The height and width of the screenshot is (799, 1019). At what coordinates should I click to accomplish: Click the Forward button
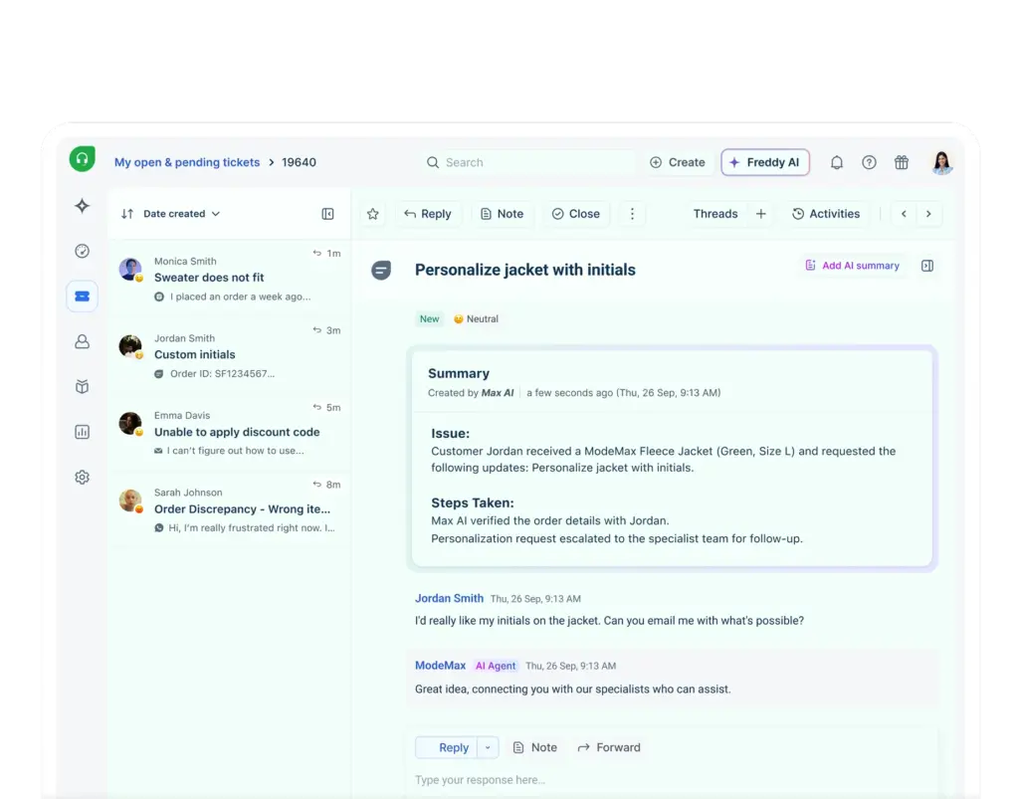pyautogui.click(x=609, y=747)
